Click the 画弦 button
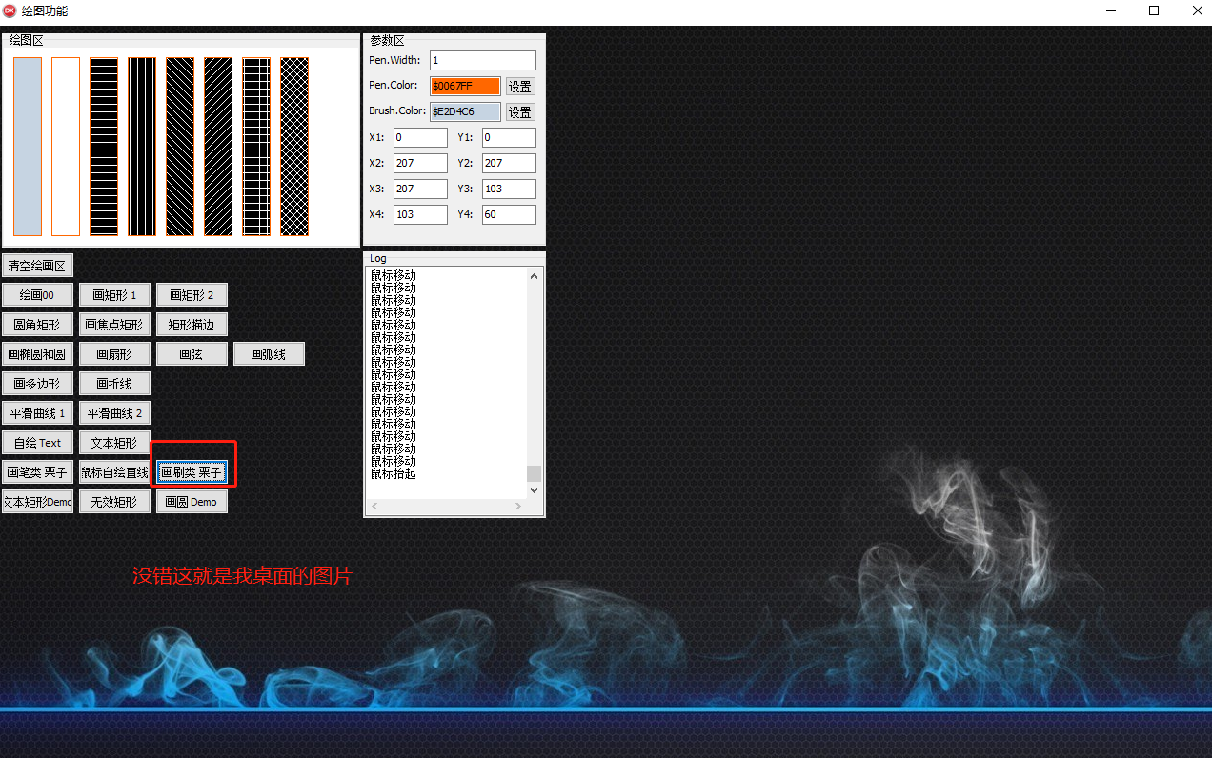Screen dimensions: 1212x758 click(191, 353)
